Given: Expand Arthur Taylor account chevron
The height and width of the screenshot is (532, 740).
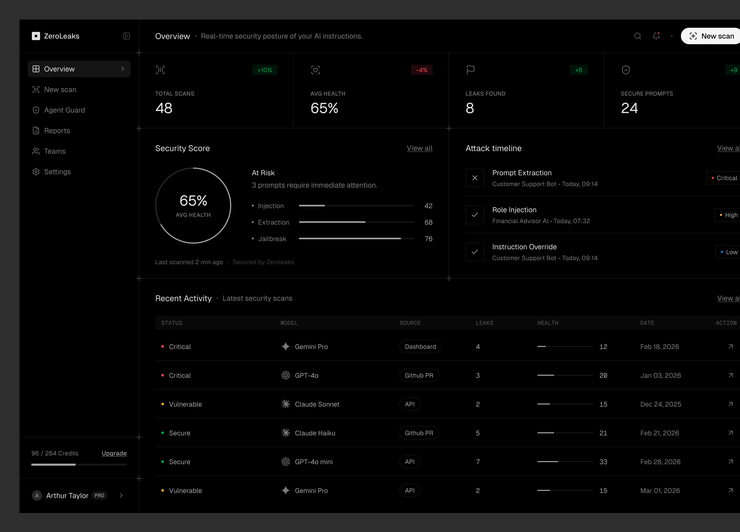Looking at the screenshot, I should [121, 496].
